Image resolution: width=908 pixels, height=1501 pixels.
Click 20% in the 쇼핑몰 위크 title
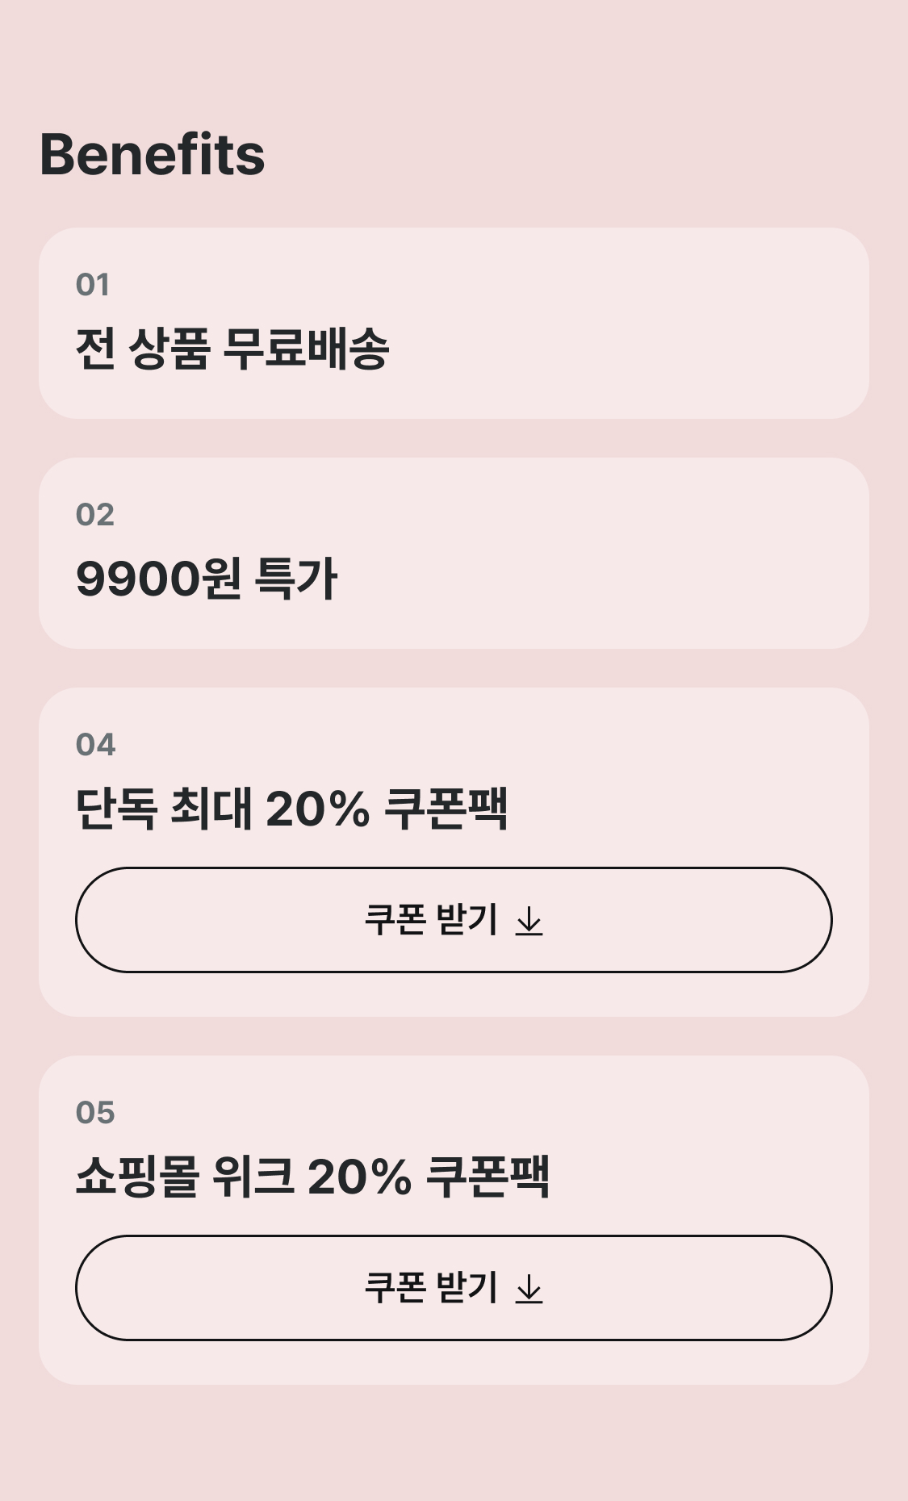tap(359, 1177)
